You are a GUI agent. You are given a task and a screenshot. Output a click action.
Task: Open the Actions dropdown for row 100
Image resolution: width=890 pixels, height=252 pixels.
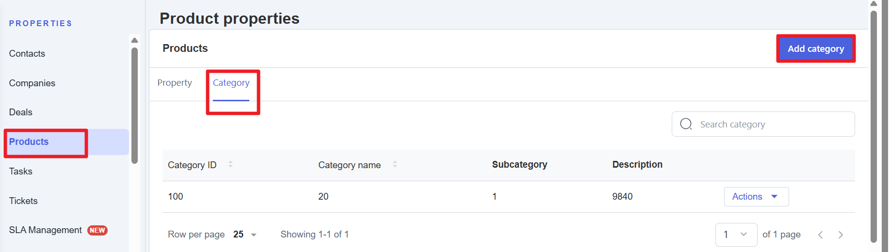coord(756,197)
